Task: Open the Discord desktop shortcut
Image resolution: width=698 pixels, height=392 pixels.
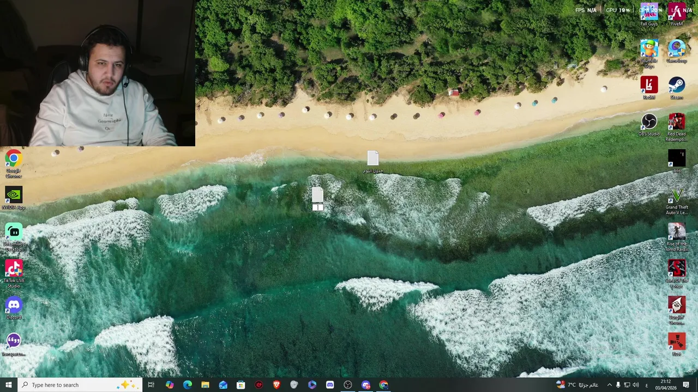Action: [14, 309]
